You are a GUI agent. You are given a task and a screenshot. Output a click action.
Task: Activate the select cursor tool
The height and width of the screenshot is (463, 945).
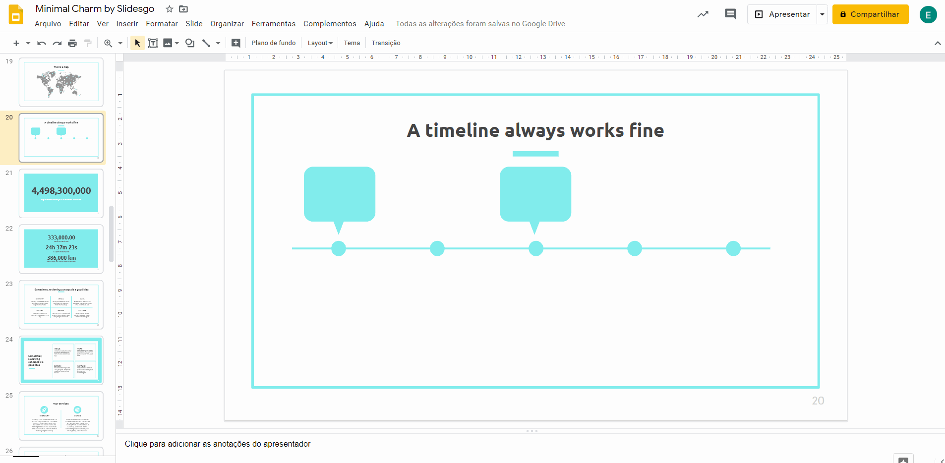pyautogui.click(x=137, y=43)
